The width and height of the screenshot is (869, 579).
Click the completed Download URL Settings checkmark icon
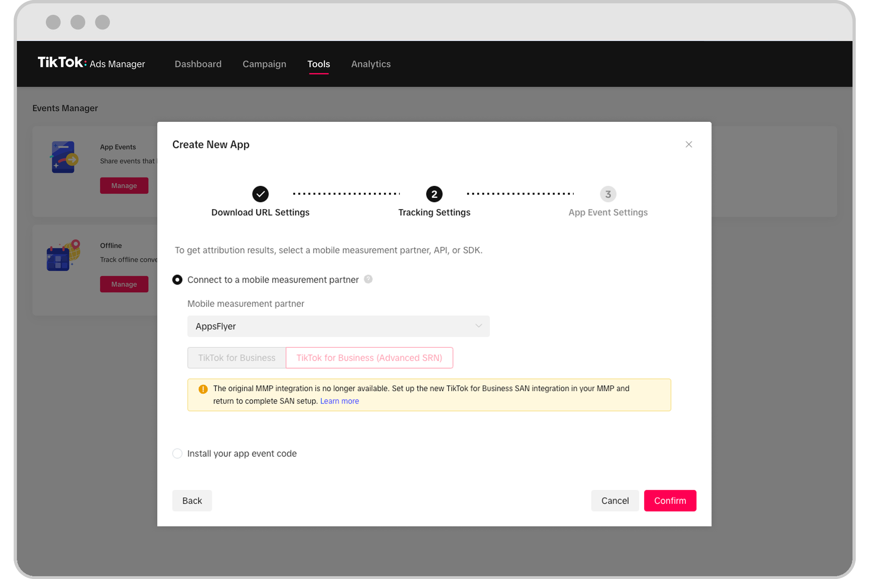[x=261, y=194]
